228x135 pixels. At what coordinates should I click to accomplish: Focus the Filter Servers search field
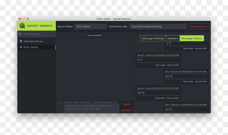[x=37, y=34]
